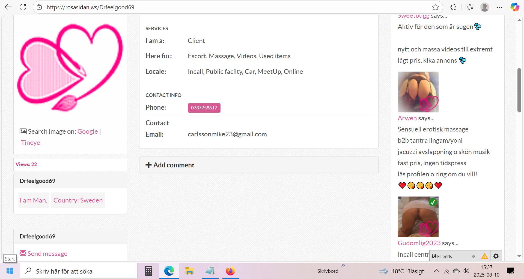Open the Favorites list icon
This screenshot has width=524, height=279.
[x=470, y=7]
